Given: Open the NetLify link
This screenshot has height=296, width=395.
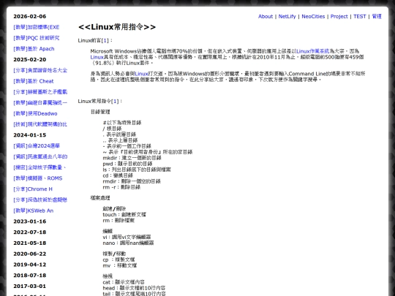Looking at the screenshot, I should click(287, 16).
